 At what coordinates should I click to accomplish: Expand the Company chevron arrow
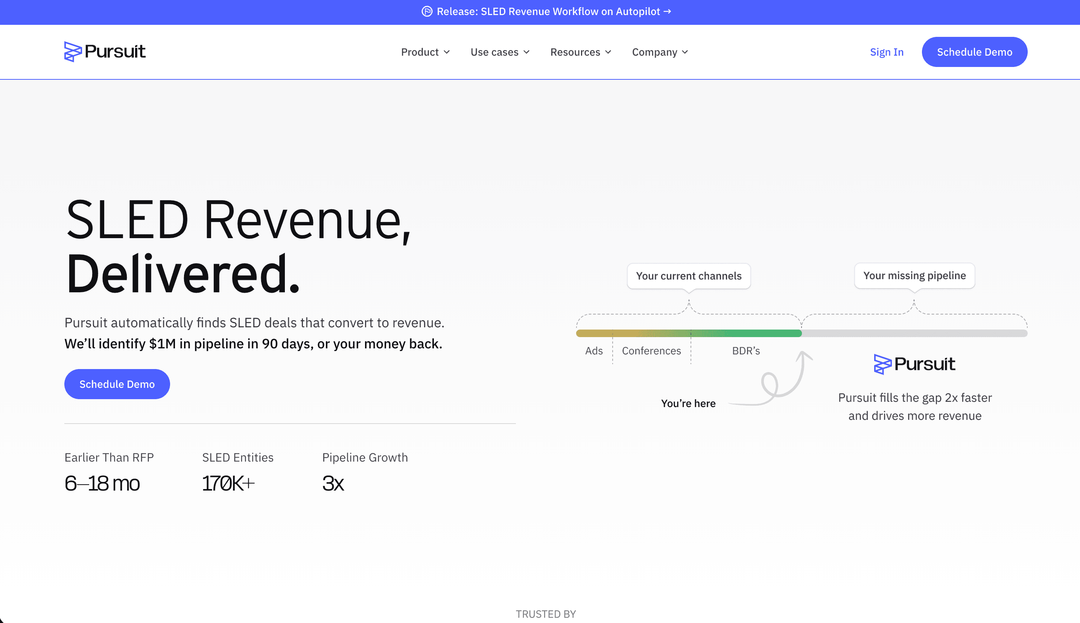pyautogui.click(x=685, y=52)
